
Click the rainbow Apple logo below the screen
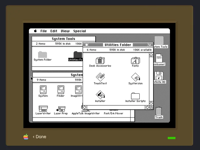(x=26, y=137)
